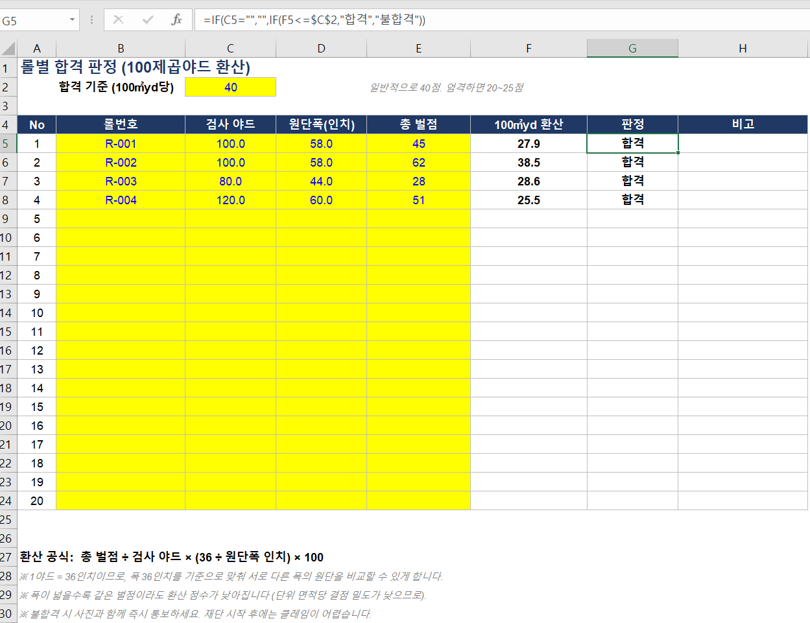Click the Enter checkmark formula bar icon
Screen dimensions: 810x623
148,19
